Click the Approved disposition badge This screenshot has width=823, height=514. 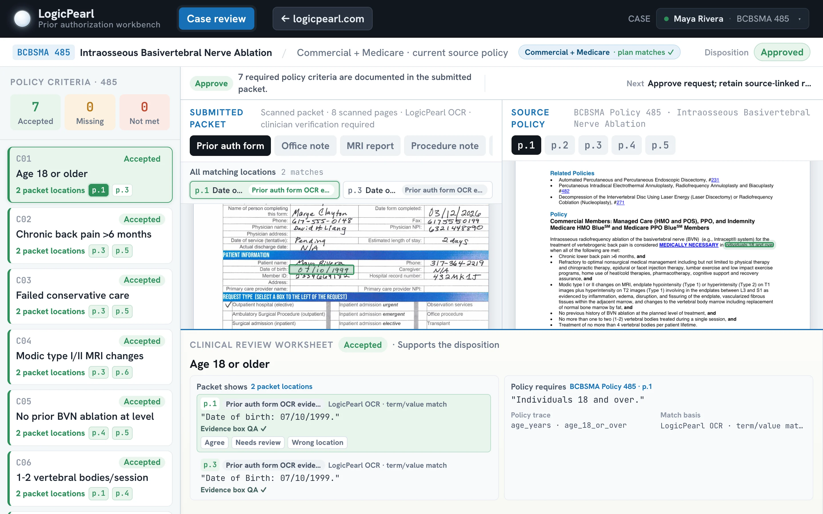click(782, 52)
